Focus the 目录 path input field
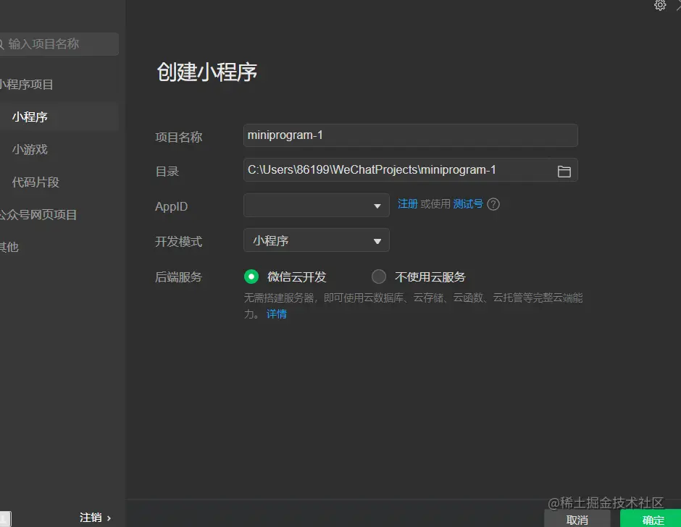This screenshot has width=681, height=527. [x=411, y=170]
